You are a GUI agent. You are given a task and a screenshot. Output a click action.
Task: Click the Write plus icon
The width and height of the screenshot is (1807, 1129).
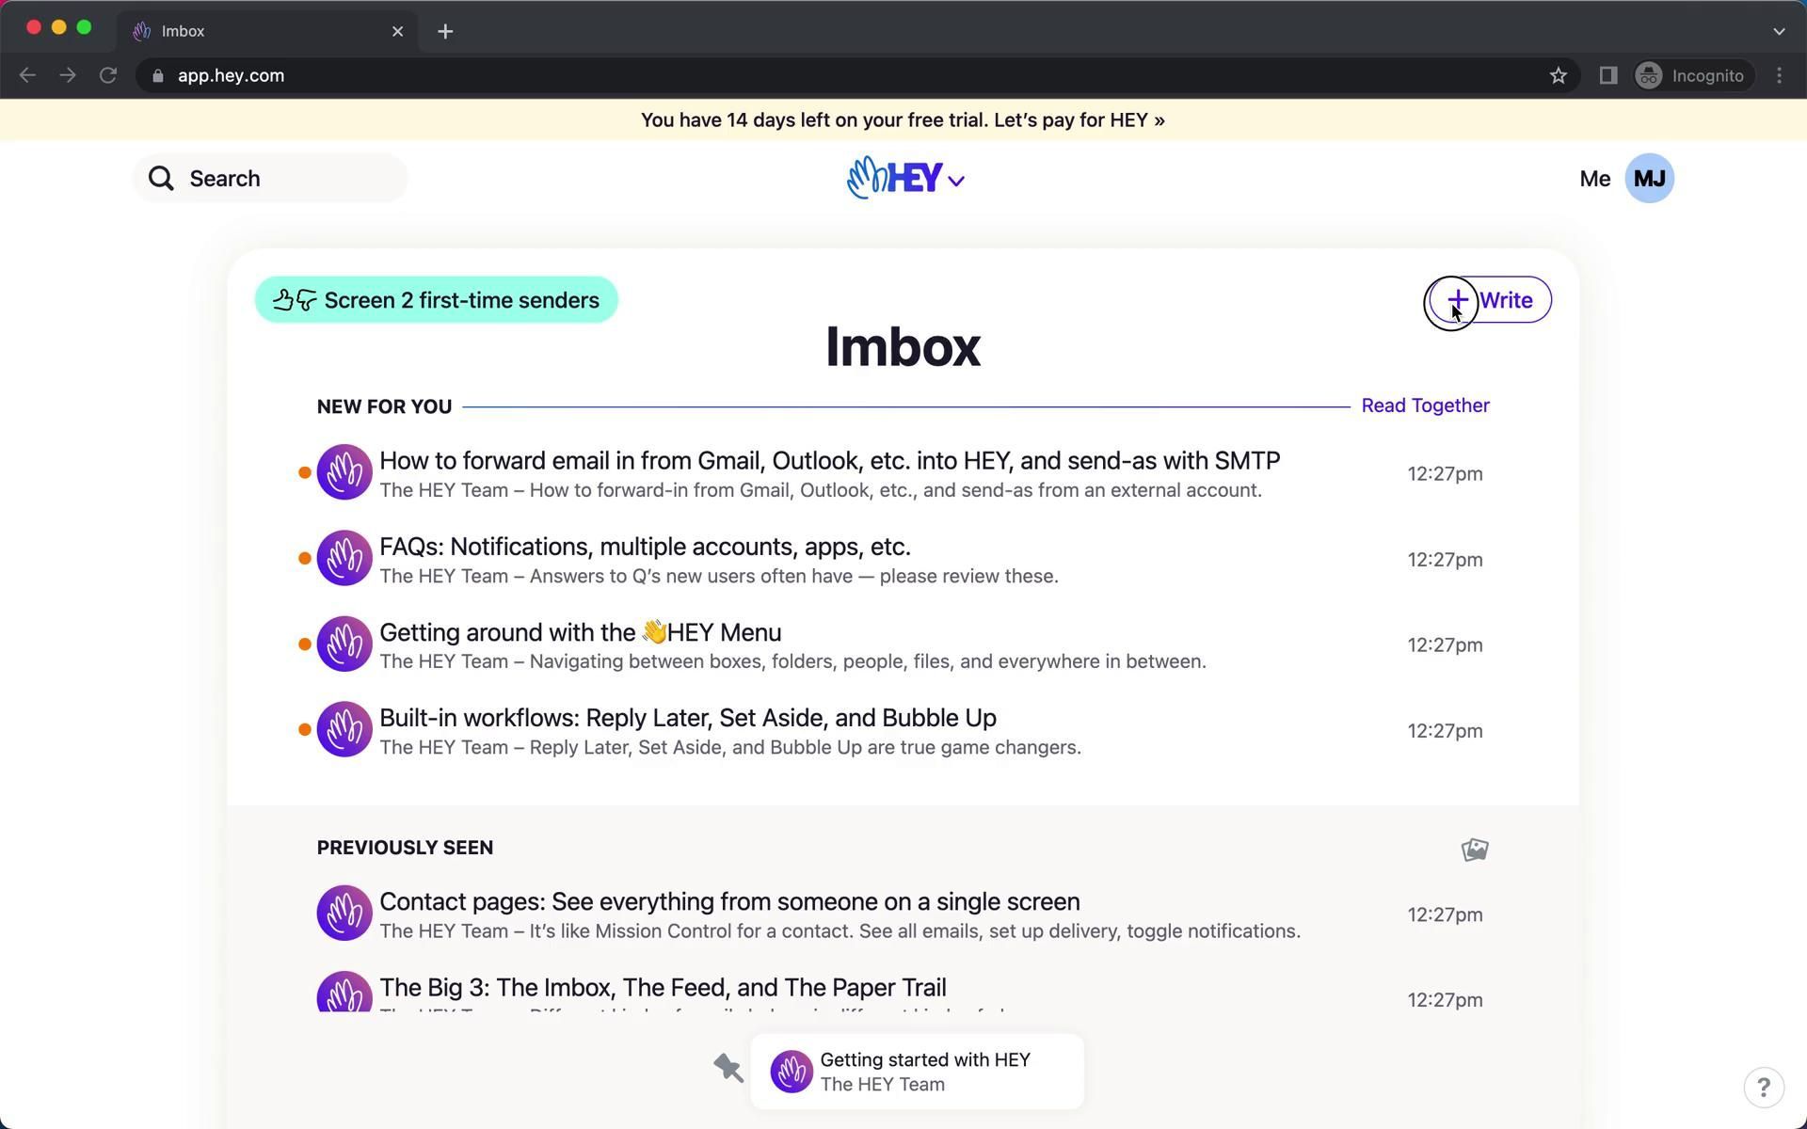point(1457,300)
